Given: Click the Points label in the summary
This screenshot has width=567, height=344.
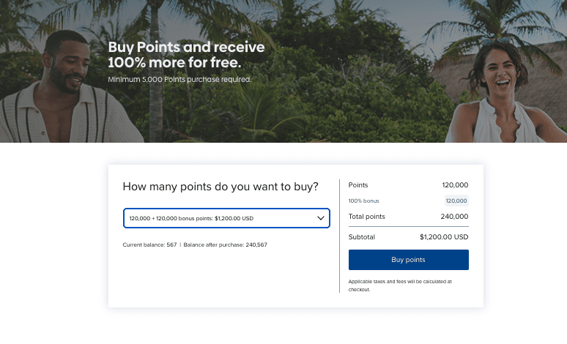Looking at the screenshot, I should [x=358, y=185].
